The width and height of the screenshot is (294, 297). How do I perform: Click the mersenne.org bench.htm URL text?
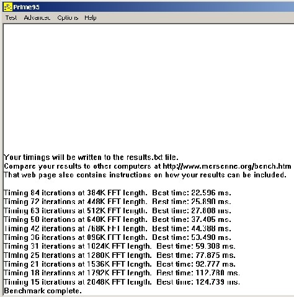227,166
